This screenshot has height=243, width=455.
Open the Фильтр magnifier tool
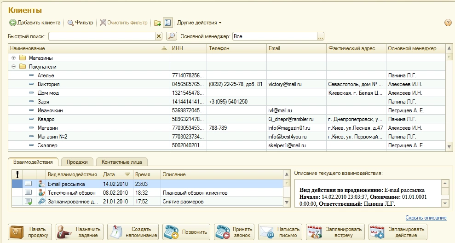tap(81, 23)
